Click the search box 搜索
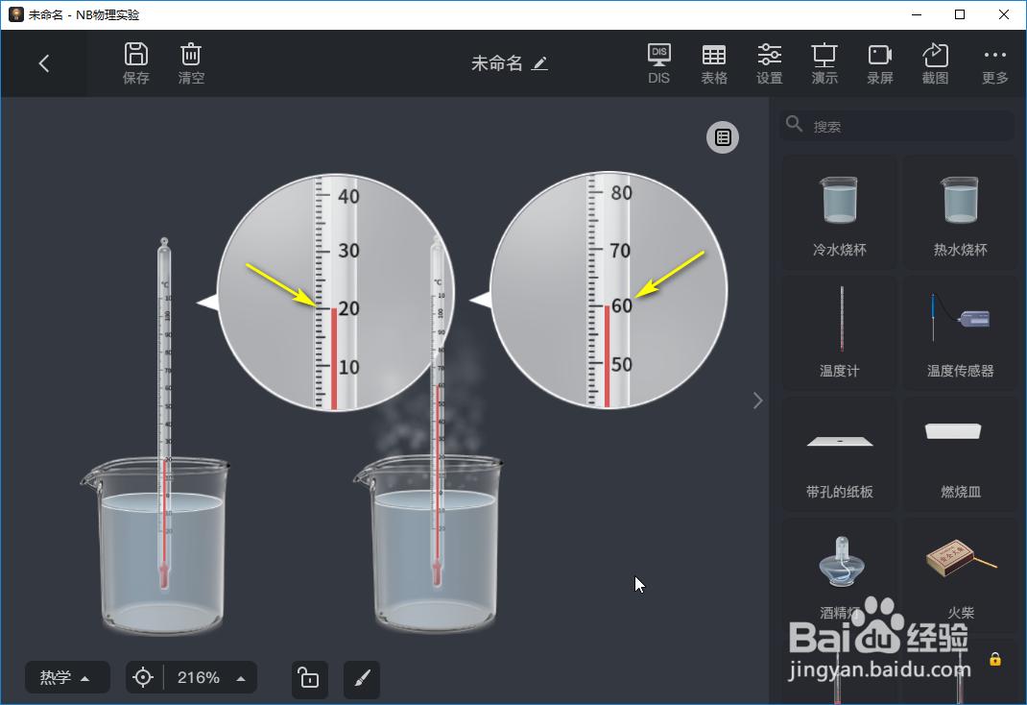 (x=897, y=126)
